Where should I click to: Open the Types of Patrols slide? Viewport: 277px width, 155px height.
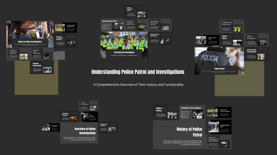coord(232,40)
